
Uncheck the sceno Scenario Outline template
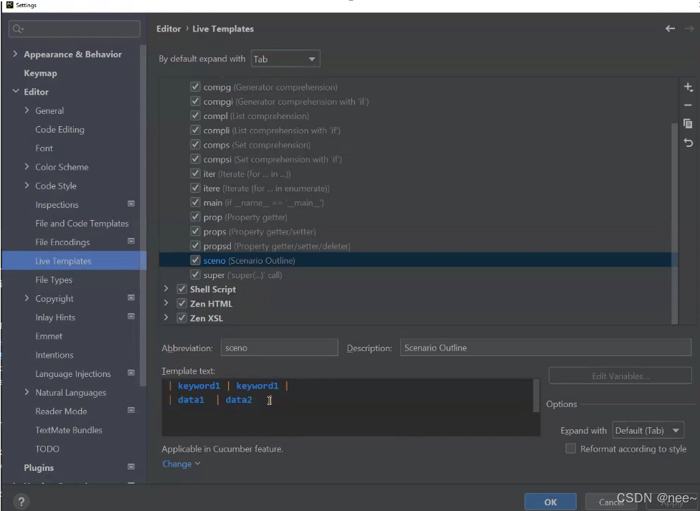195,260
